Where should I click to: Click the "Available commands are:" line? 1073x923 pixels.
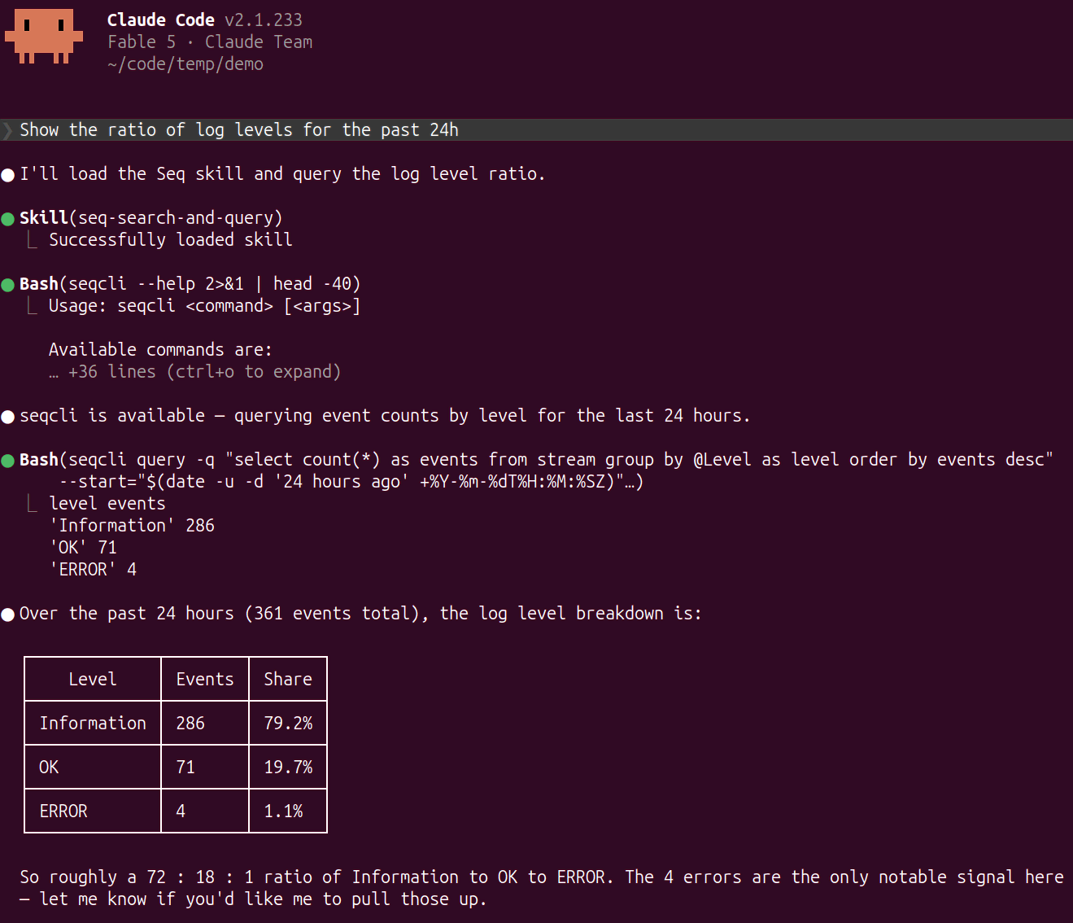[160, 350]
